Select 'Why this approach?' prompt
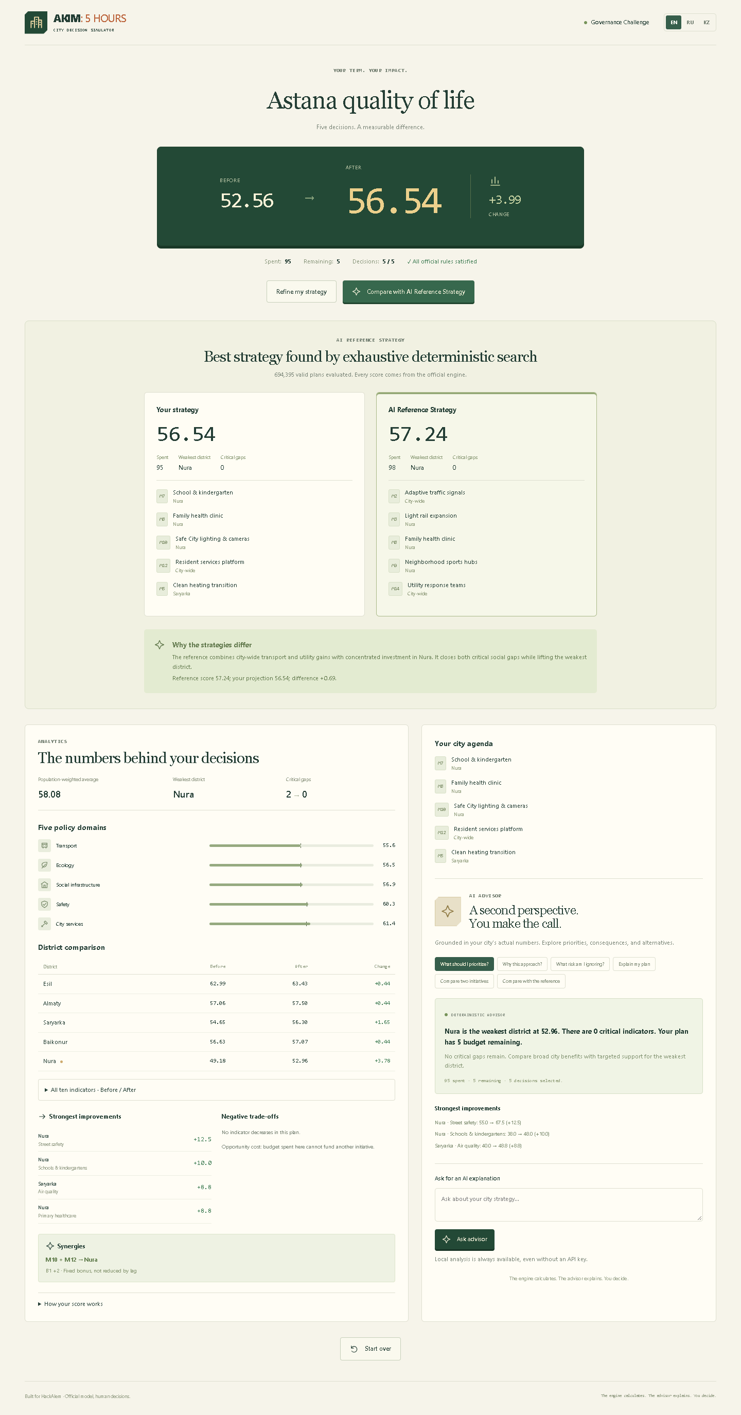 point(522,964)
